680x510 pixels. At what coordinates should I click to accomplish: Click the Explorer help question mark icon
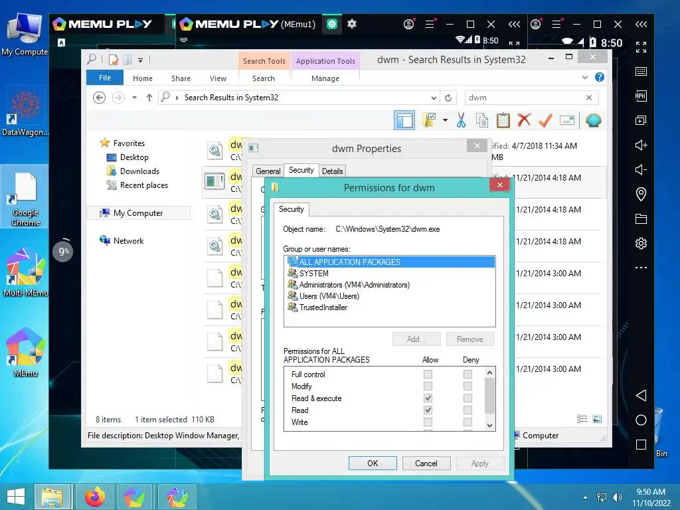pos(600,77)
